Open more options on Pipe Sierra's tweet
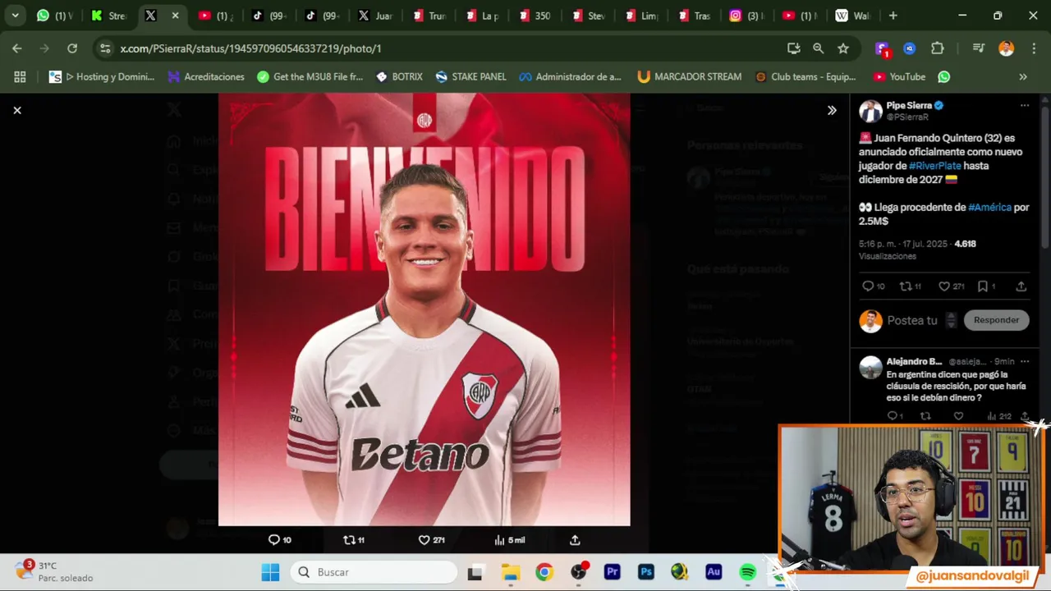Viewport: 1051px width, 591px height. (1024, 106)
